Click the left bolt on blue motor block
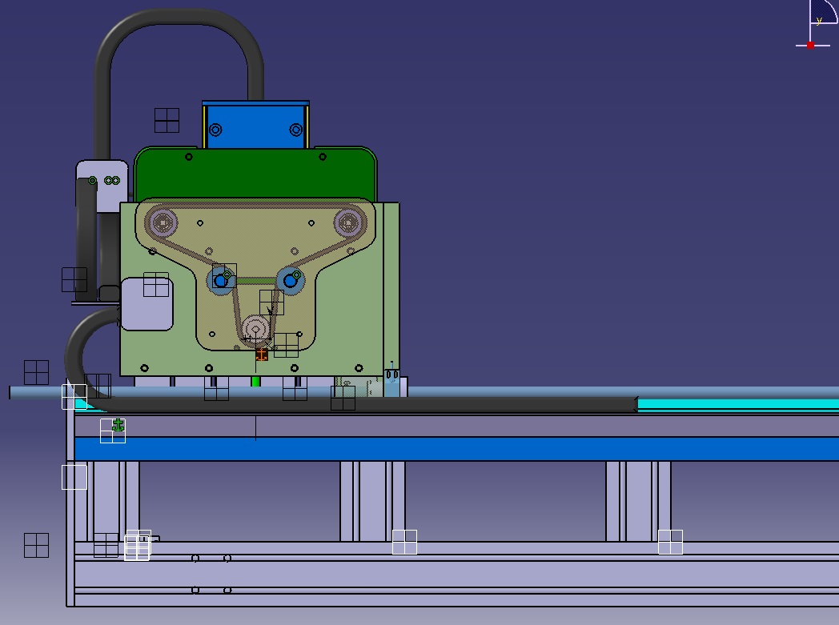 click(215, 130)
